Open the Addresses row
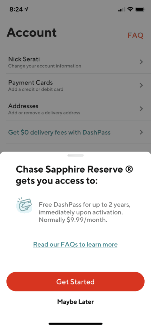This screenshot has height=328, width=151. click(75, 109)
